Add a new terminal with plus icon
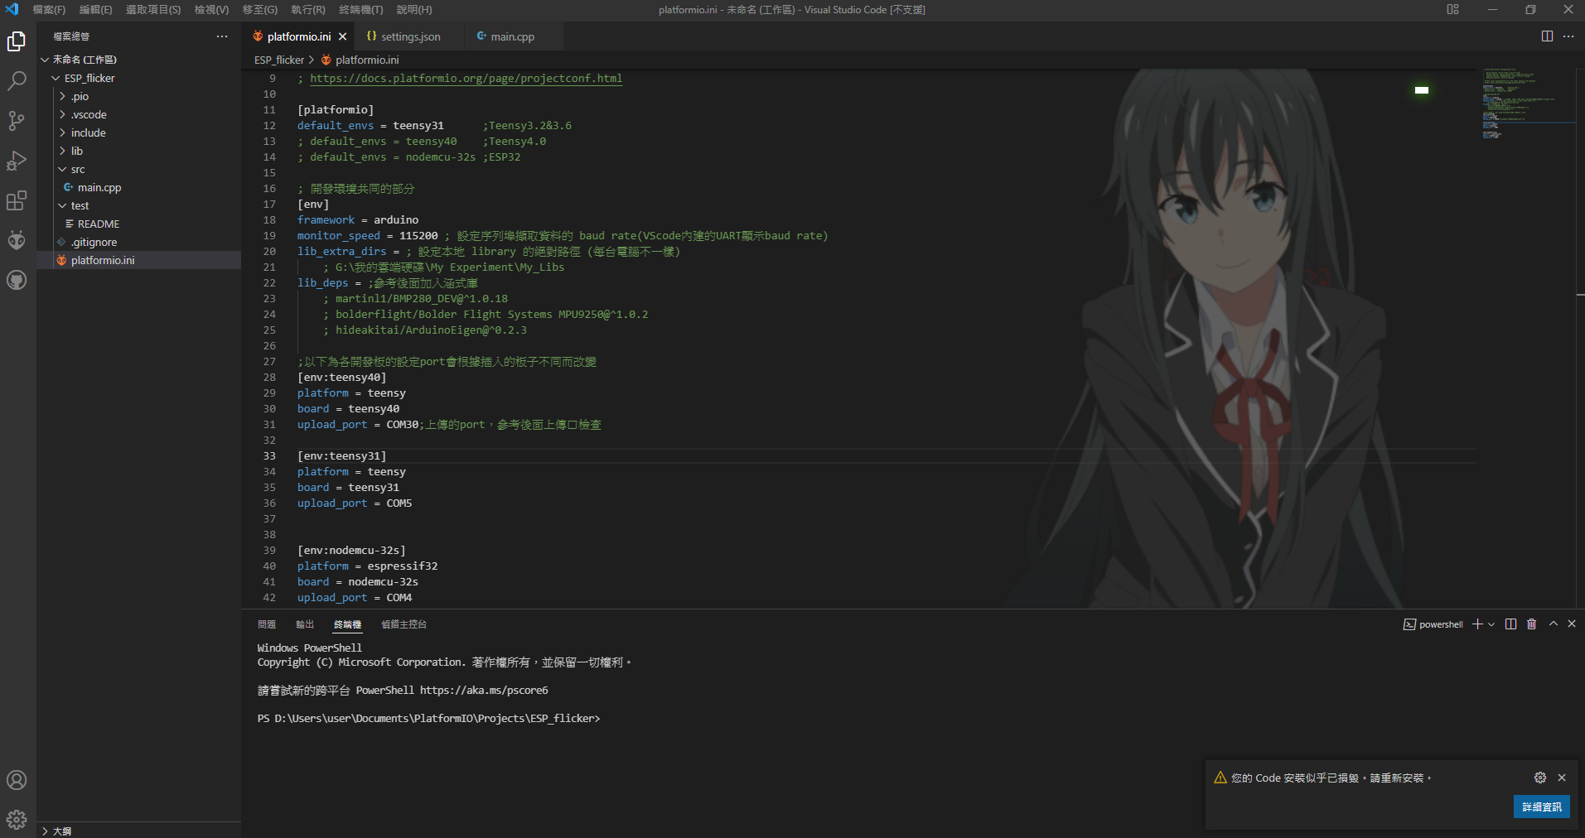Viewport: 1585px width, 838px height. [1477, 624]
